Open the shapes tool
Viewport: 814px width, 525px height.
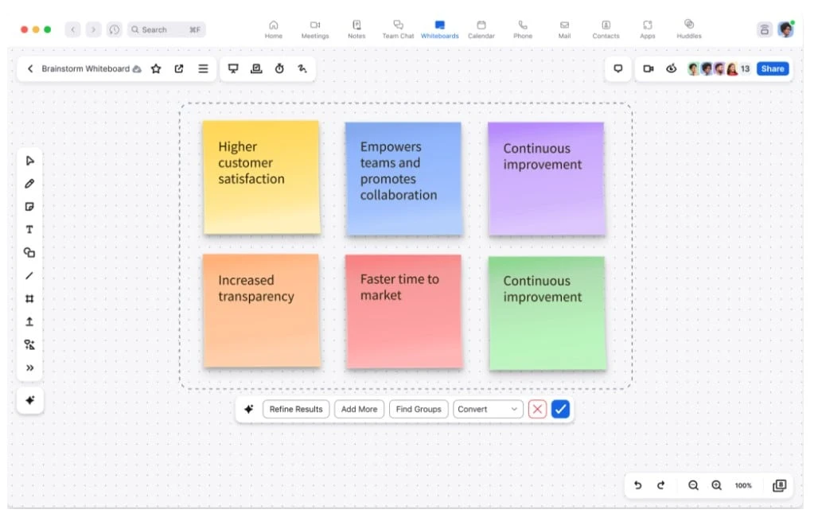click(29, 253)
